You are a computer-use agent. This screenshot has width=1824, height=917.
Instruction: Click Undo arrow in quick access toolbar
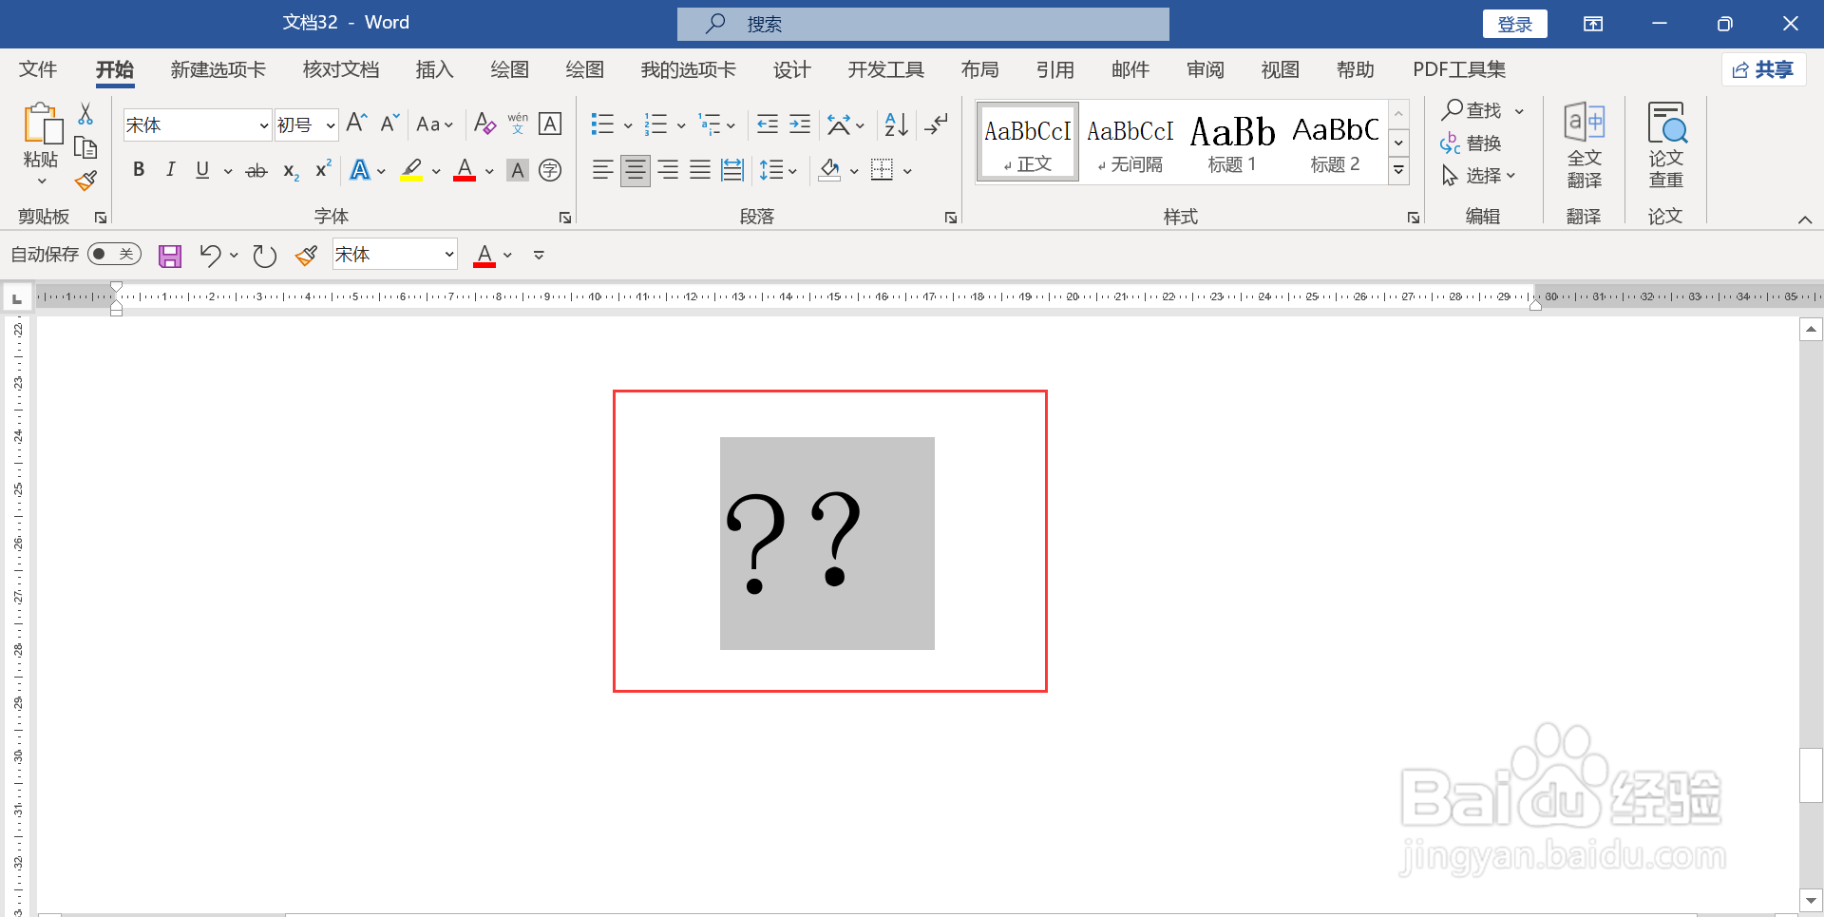click(210, 255)
